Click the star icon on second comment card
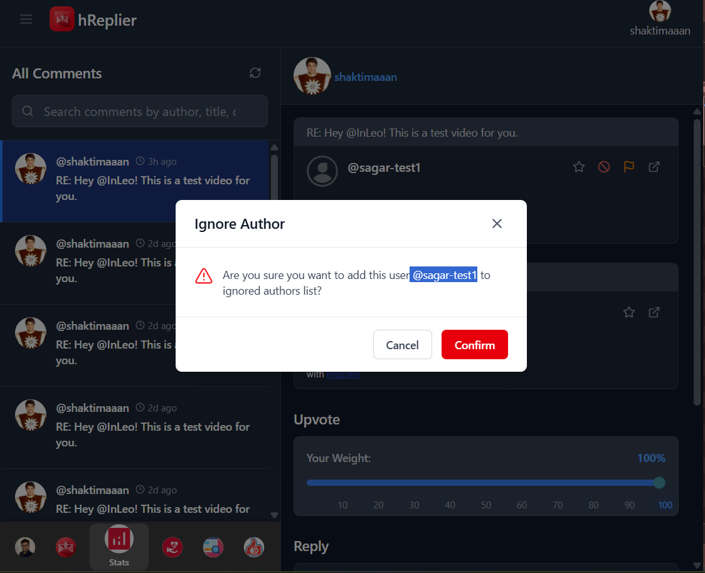 [629, 312]
